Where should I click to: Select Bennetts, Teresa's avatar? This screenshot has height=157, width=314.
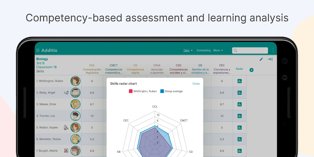pyautogui.click(x=75, y=139)
